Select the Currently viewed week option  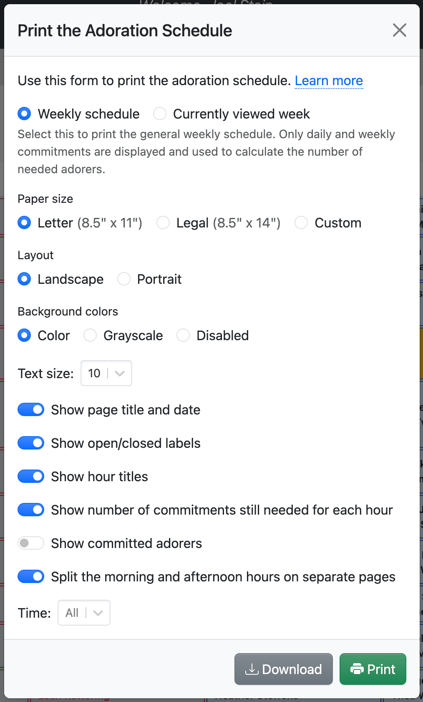(x=160, y=114)
